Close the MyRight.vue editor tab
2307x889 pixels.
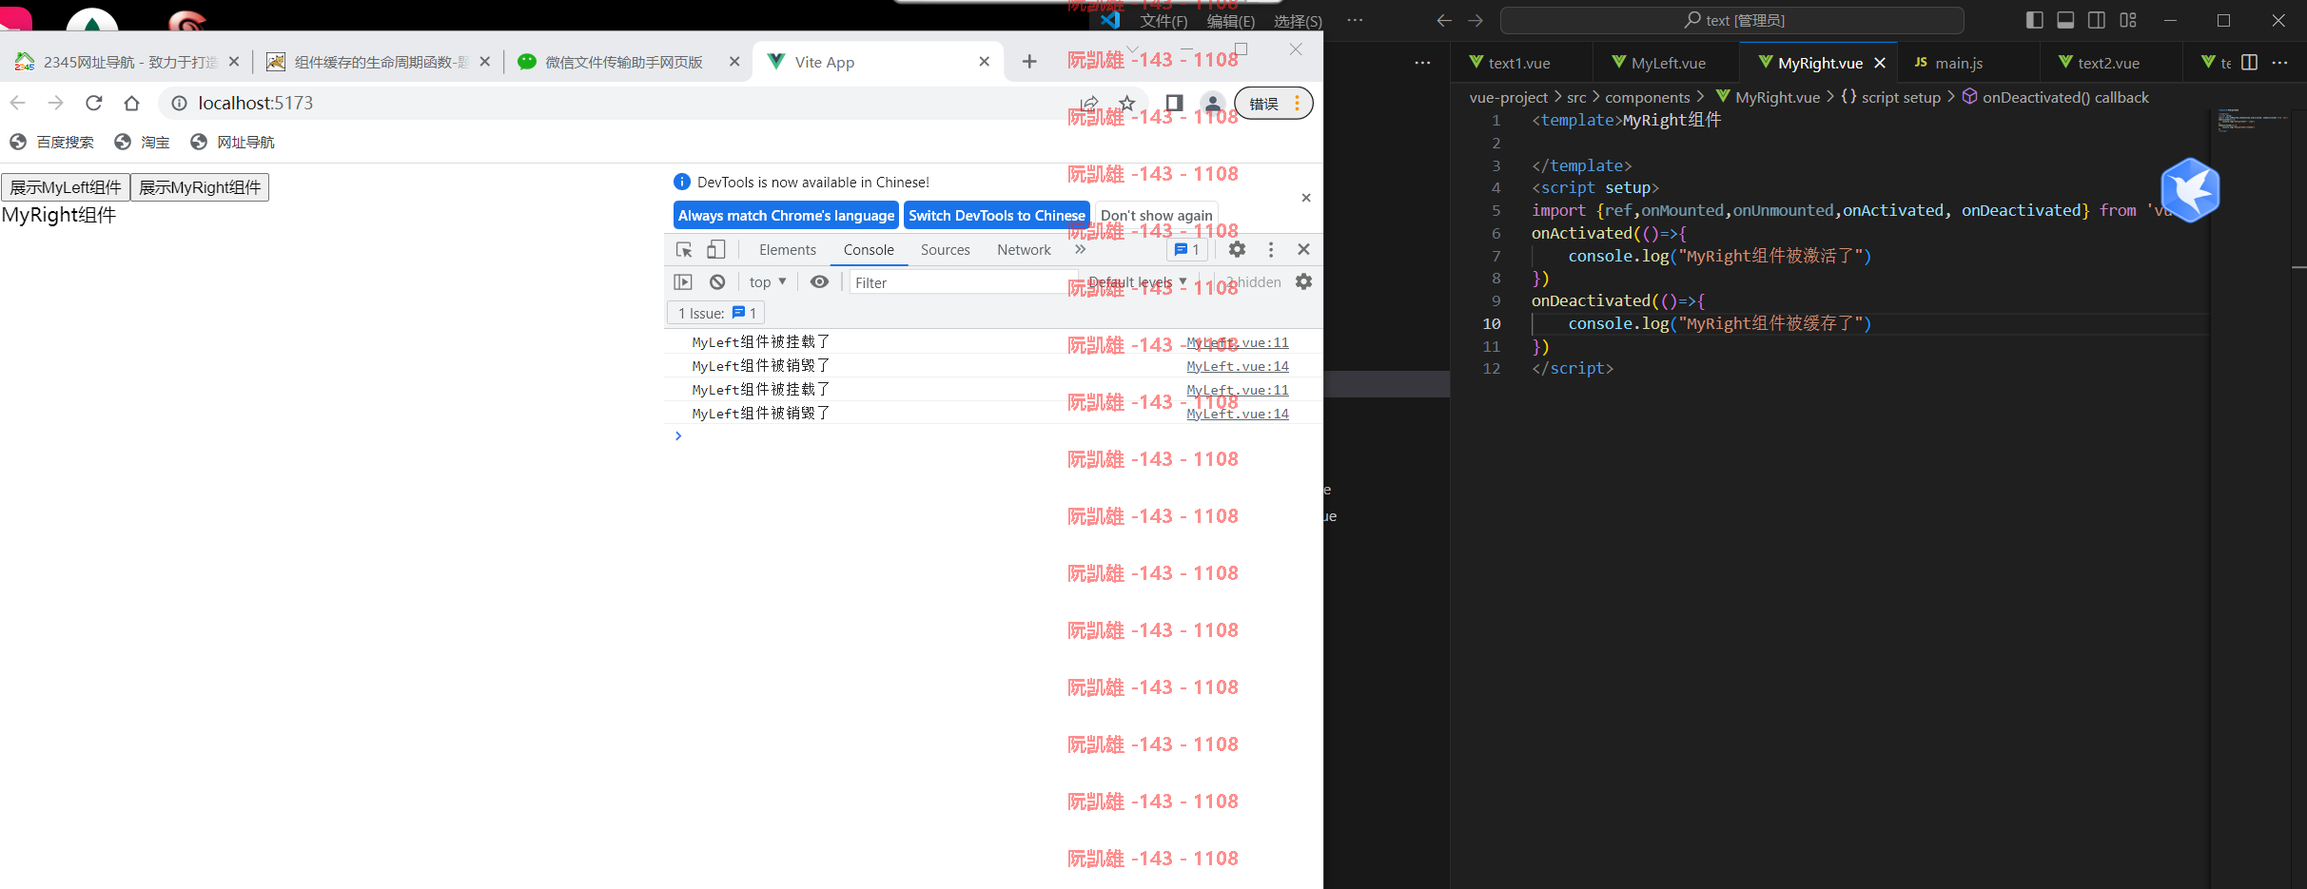click(x=1880, y=63)
